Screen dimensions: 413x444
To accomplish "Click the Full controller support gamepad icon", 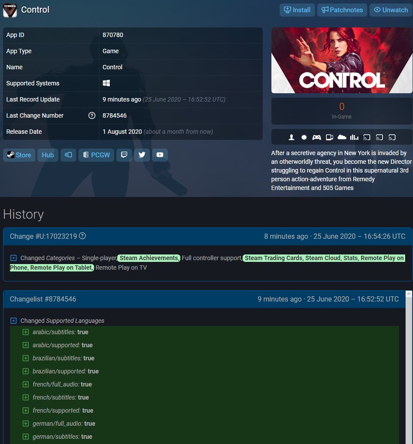I will click(316, 138).
